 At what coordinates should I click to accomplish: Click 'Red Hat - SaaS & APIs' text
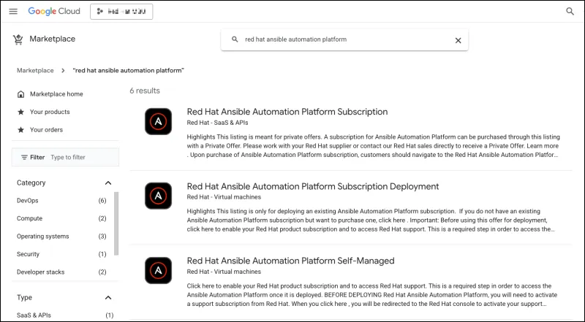coord(217,123)
